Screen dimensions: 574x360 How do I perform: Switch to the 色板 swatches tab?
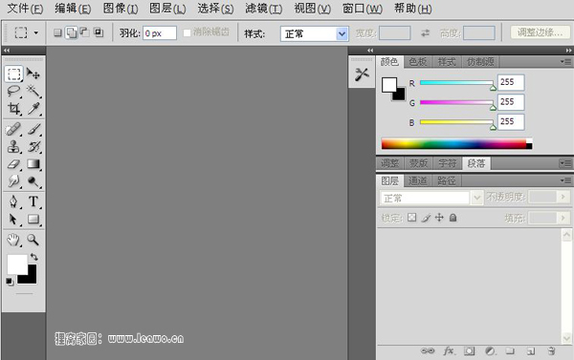(x=418, y=62)
